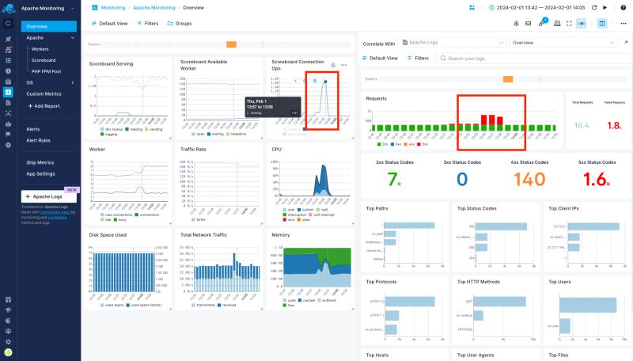Screen dimensions: 633x361
Task: Open the help question mark icon
Action: click(624, 8)
